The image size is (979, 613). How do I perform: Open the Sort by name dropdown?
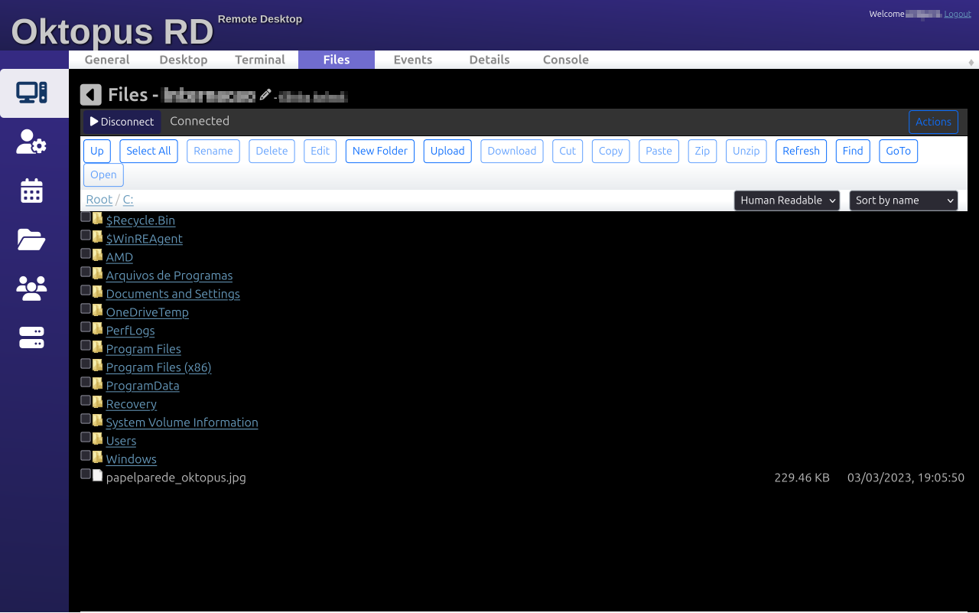(903, 201)
